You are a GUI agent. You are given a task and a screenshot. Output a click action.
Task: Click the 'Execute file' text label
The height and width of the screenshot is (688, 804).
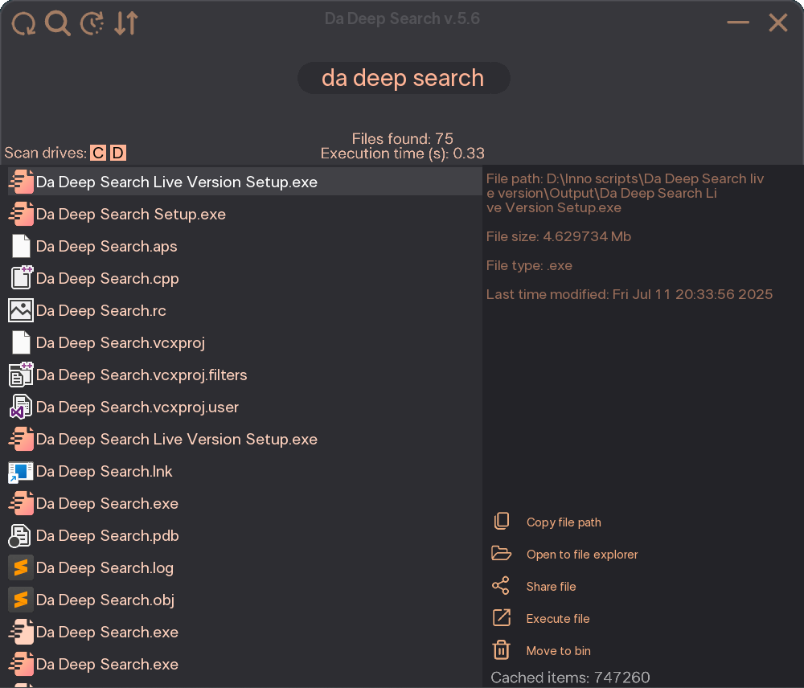tap(558, 618)
